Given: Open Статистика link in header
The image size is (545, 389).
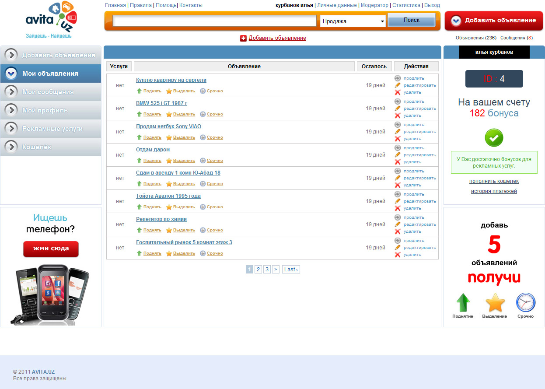Looking at the screenshot, I should [406, 5].
